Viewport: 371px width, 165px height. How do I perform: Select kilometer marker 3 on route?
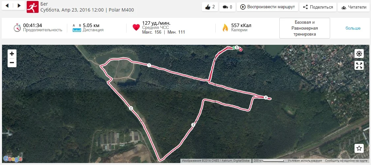point(193,125)
